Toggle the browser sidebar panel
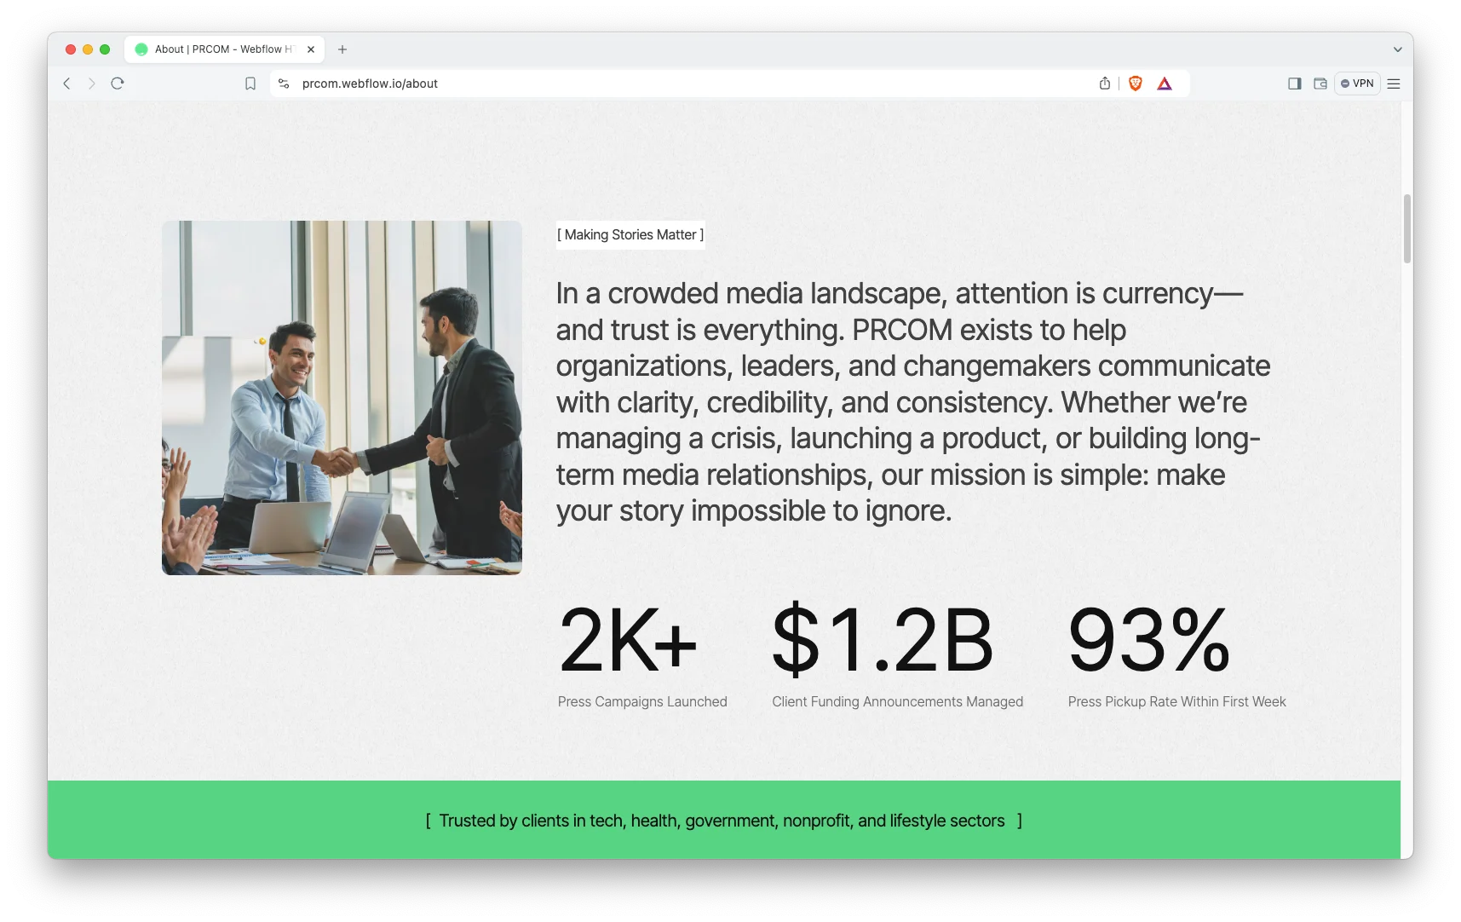This screenshot has height=922, width=1461. pos(1294,84)
